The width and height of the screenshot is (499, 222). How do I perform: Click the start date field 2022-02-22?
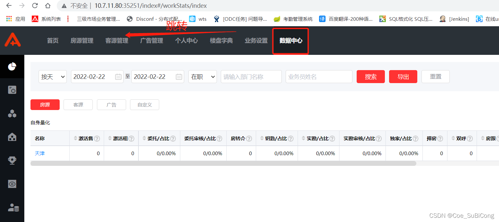(x=97, y=77)
